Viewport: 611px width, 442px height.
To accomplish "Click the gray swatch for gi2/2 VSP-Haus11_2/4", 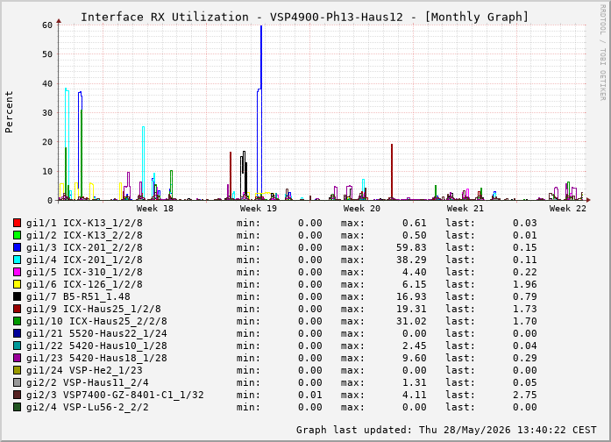I will click(17, 382).
